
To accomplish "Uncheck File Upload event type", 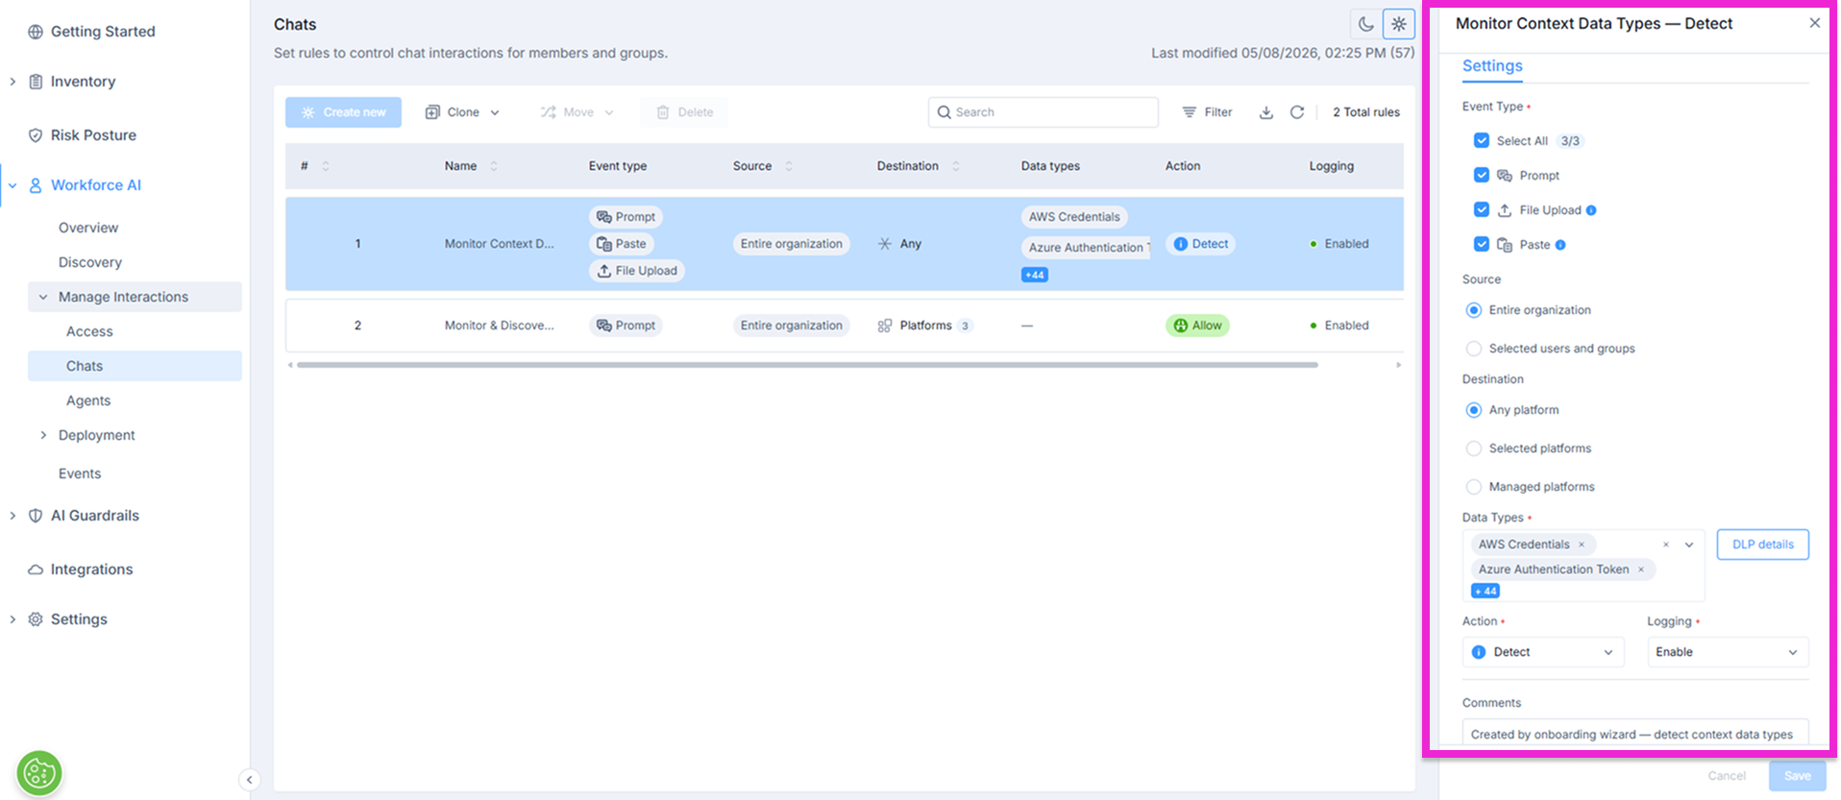I will tap(1482, 210).
